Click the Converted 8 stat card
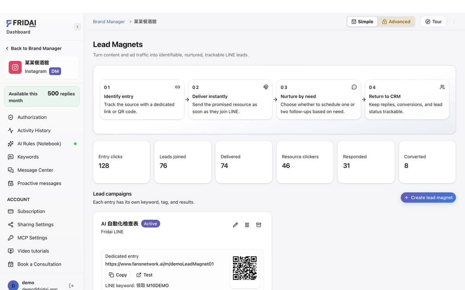This screenshot has height=290, width=465. coord(427,162)
